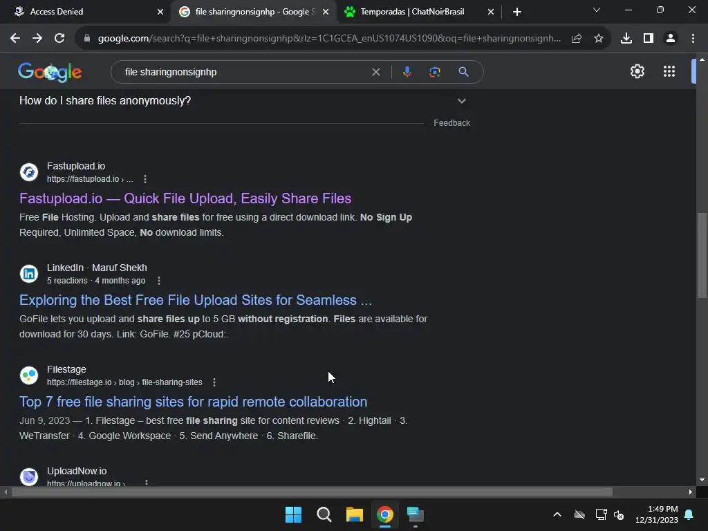Search by image with Google Lens
The width and height of the screenshot is (708, 531).
pos(435,72)
